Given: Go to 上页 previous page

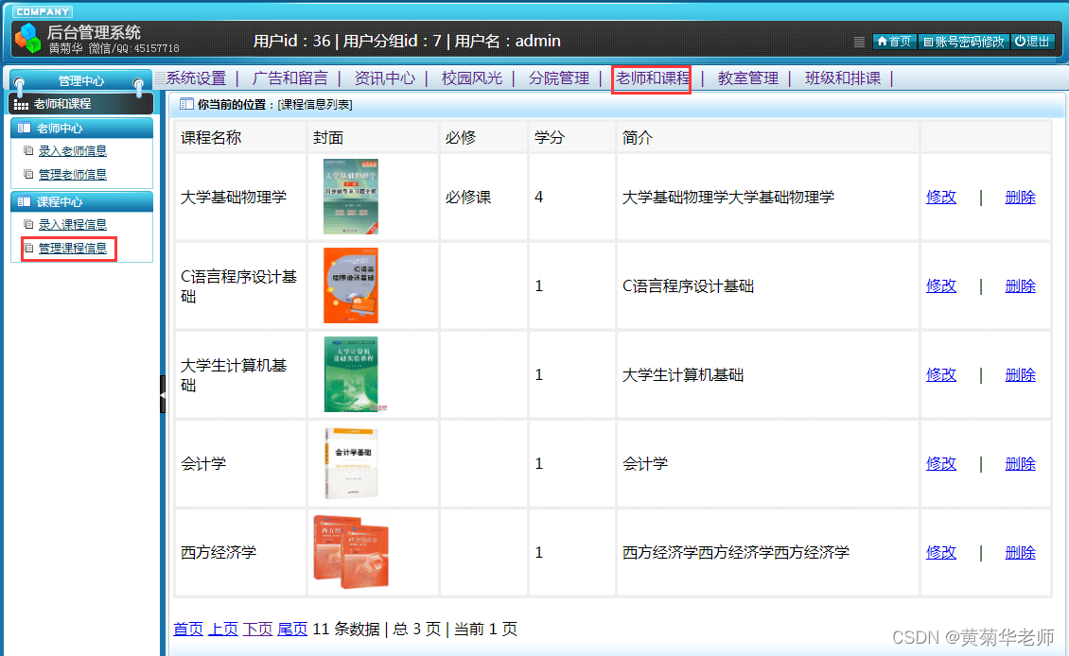Looking at the screenshot, I should click(223, 629).
